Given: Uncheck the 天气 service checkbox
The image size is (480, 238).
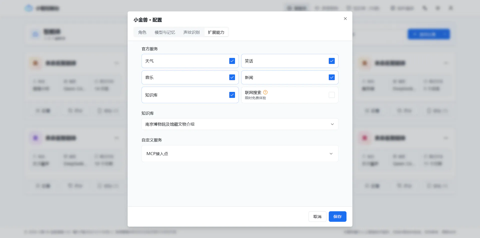Looking at the screenshot, I should 232,61.
